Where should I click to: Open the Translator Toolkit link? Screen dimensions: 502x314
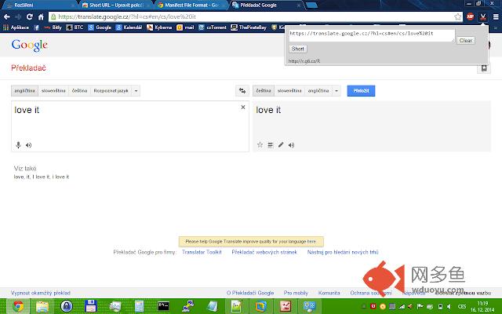coord(202,253)
